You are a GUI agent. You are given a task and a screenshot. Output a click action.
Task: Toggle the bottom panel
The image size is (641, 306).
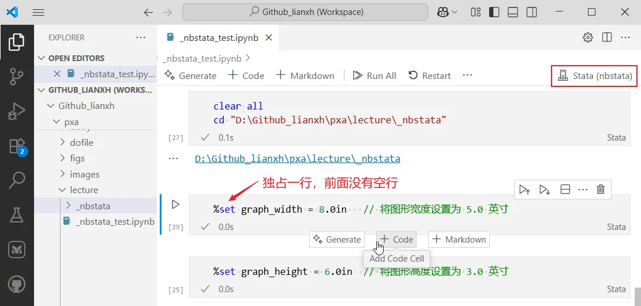(x=513, y=12)
